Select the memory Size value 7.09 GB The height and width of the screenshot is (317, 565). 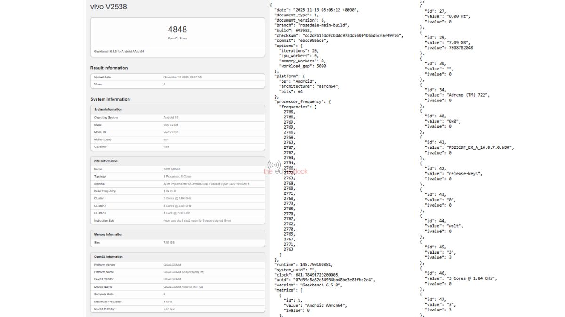[166, 243]
